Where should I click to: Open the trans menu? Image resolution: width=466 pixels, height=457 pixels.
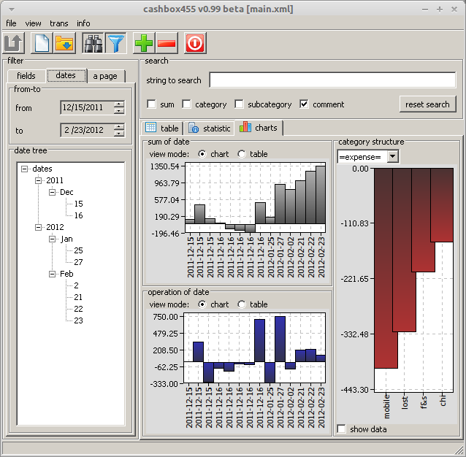tap(58, 23)
